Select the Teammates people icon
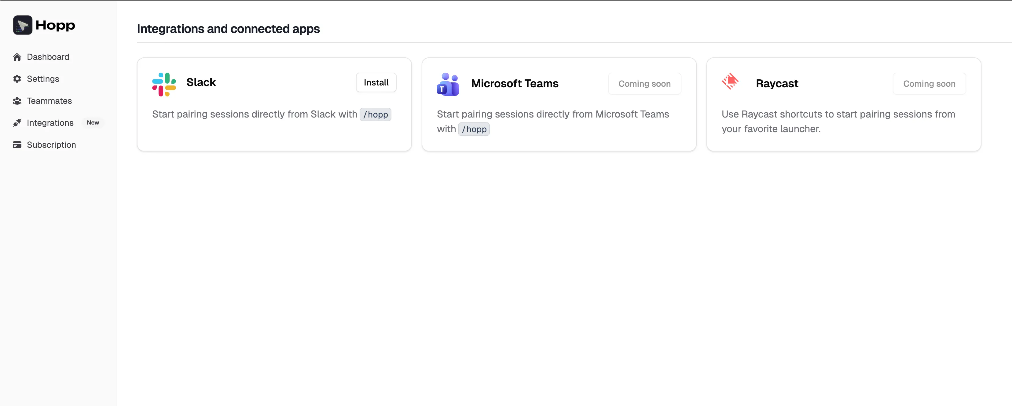 (17, 100)
